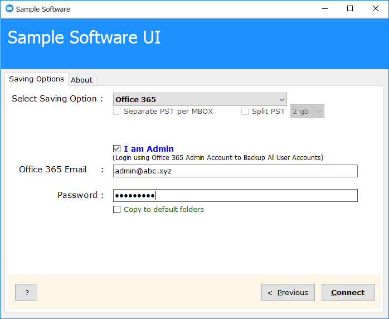Open the Select Saving Option dropdown
Viewport: 389px width, 319px height.
pyautogui.click(x=200, y=99)
